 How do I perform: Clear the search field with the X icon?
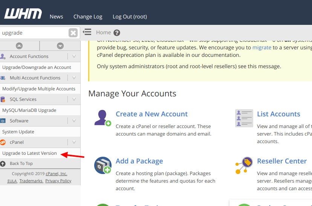(x=73, y=33)
